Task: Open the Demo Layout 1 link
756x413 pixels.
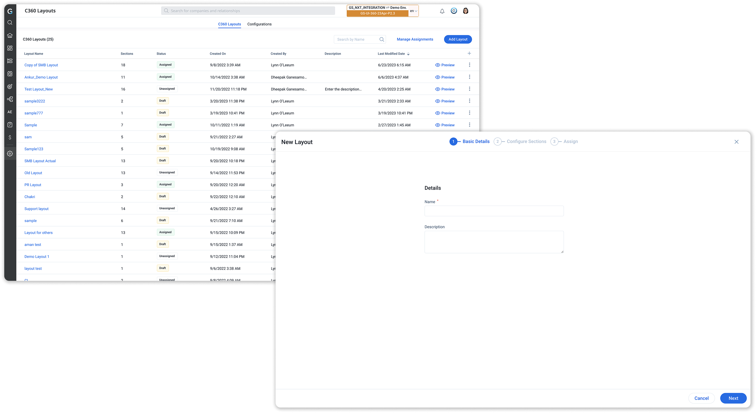Action: click(37, 257)
